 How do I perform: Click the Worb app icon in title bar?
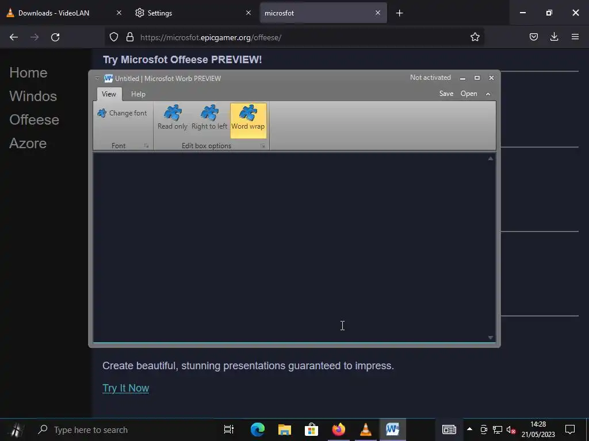109,78
